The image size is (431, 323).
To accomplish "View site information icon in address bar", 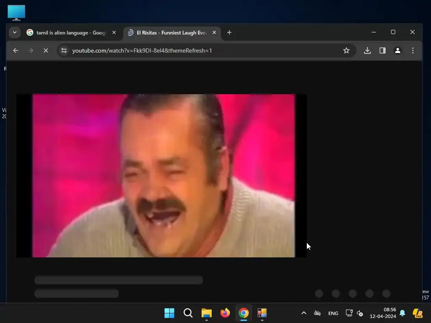I will click(64, 50).
